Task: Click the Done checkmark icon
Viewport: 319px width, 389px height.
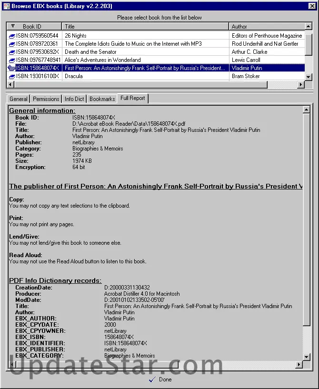Action: [x=152, y=379]
